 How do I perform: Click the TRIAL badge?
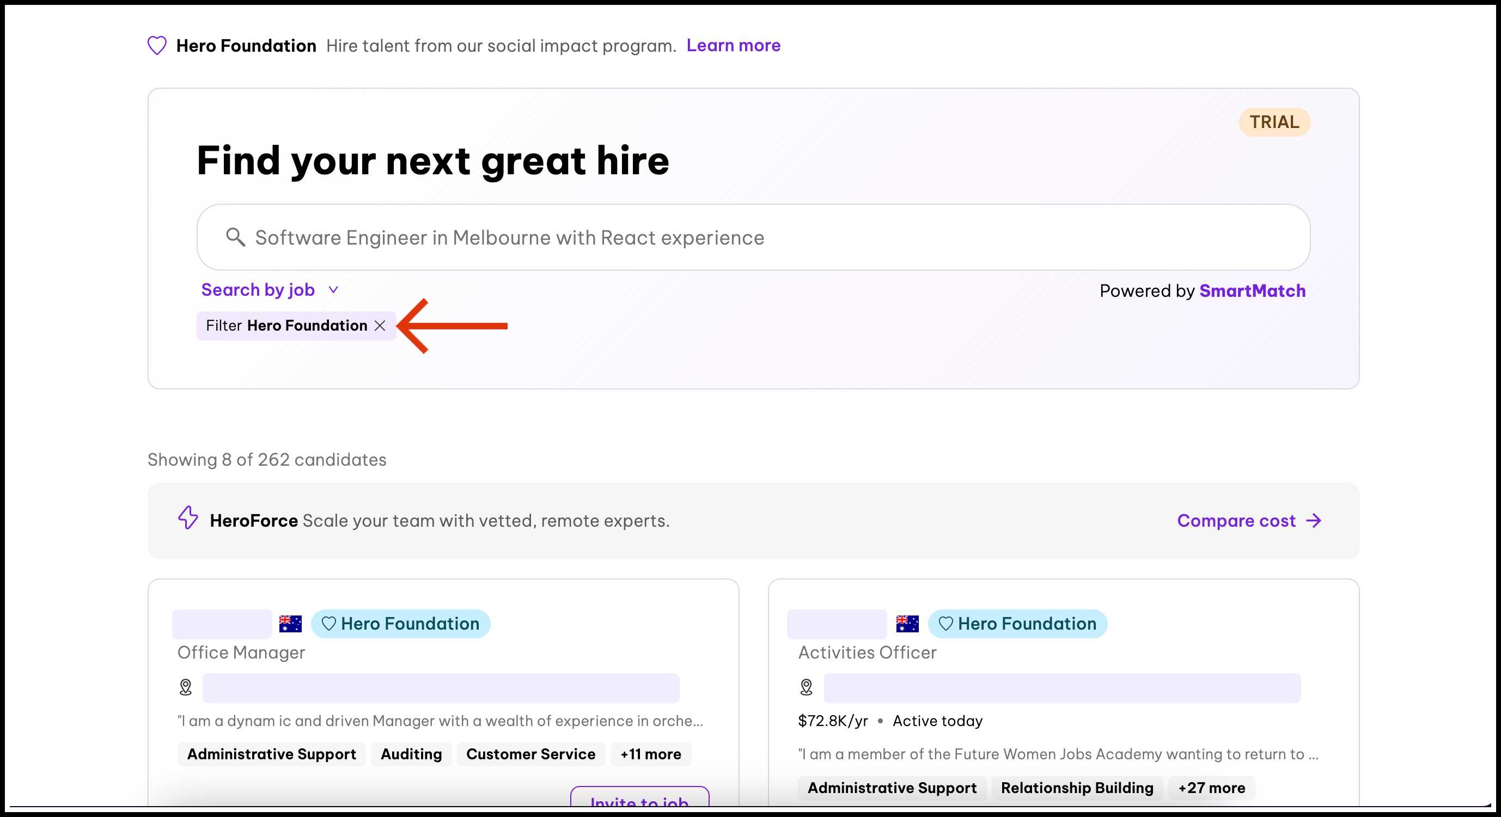[1274, 123]
